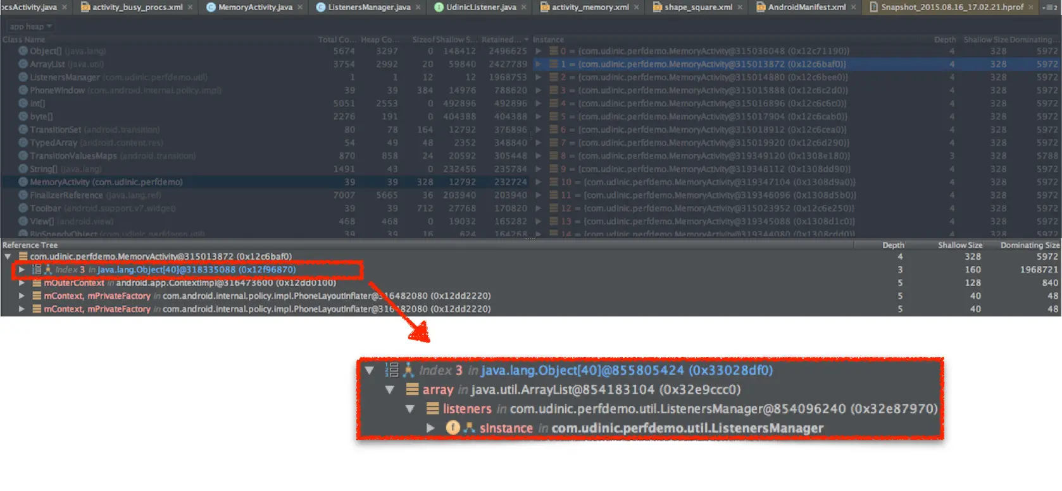The height and width of the screenshot is (491, 1062).
Task: Switch to the AndroidManifest.xml tab
Action: click(806, 7)
